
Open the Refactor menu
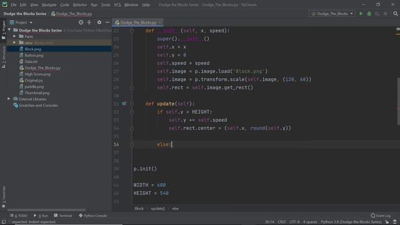coord(80,4)
